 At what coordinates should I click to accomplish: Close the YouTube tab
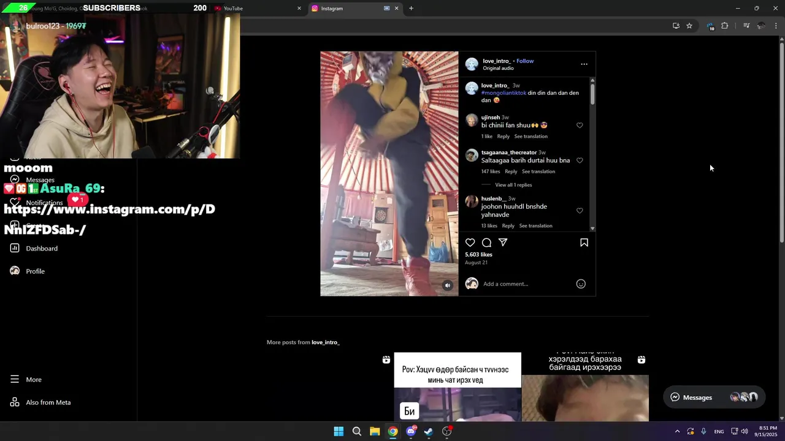pyautogui.click(x=299, y=9)
